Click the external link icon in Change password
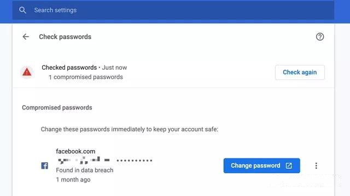The image size is (350, 196). 289,166
